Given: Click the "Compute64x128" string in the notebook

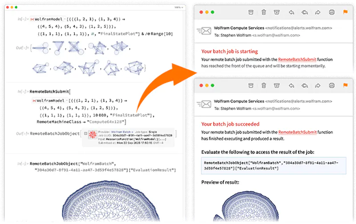Looking at the screenshot, I should 106,122.
